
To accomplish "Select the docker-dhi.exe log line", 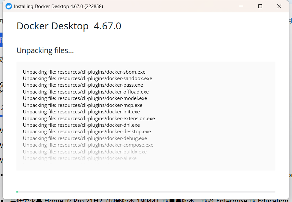I will pyautogui.click(x=82, y=125).
